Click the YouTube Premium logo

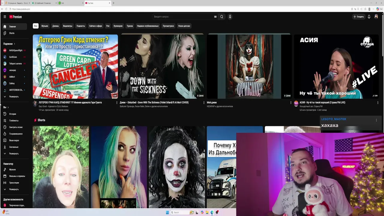pyautogui.click(x=16, y=17)
